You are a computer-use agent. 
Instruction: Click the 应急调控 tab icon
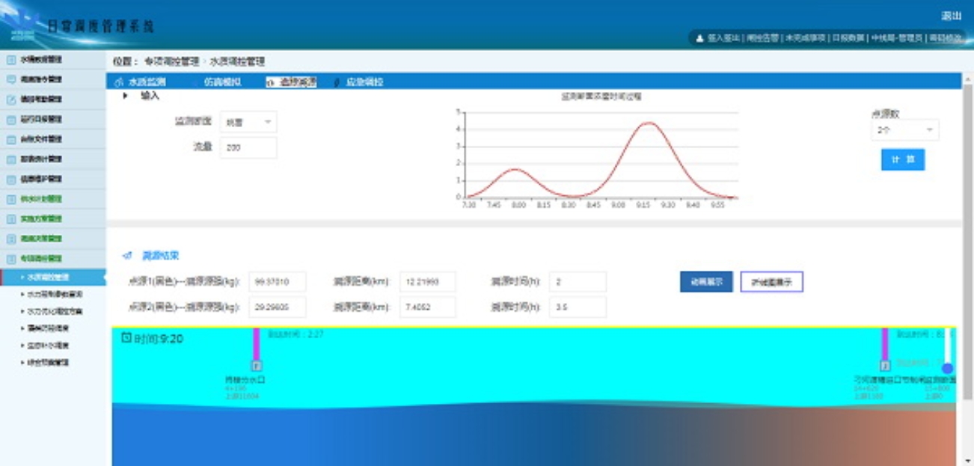coord(336,82)
